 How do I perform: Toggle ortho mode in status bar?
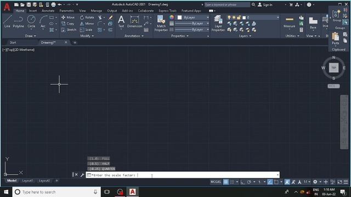coord(242,182)
